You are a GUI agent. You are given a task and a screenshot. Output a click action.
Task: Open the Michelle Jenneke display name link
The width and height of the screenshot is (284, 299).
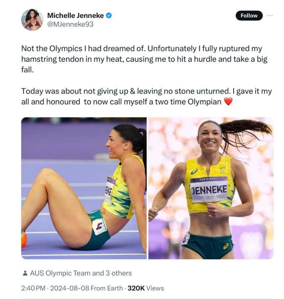[75, 16]
